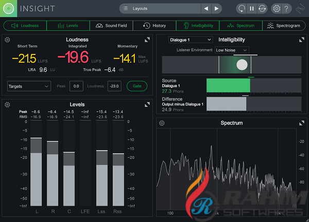Open global settings gear in header

[x=277, y=8]
